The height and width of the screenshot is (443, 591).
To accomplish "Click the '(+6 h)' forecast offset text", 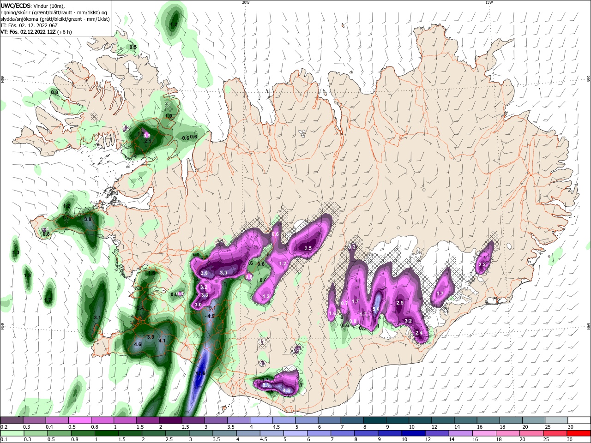I will 65,32.
